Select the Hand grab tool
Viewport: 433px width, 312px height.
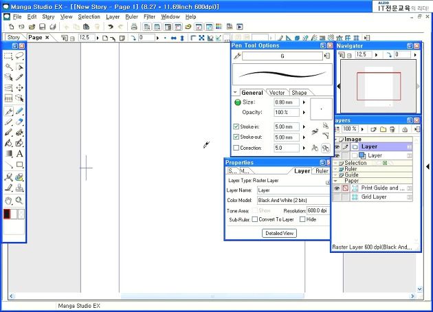point(8,201)
